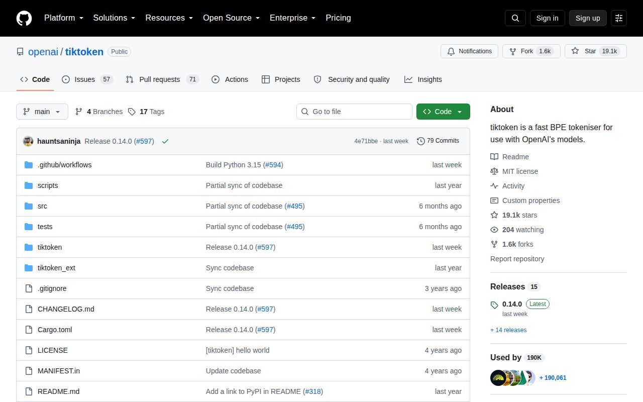Open the search magnifier in header
This screenshot has height=402, width=643.
tap(515, 18)
